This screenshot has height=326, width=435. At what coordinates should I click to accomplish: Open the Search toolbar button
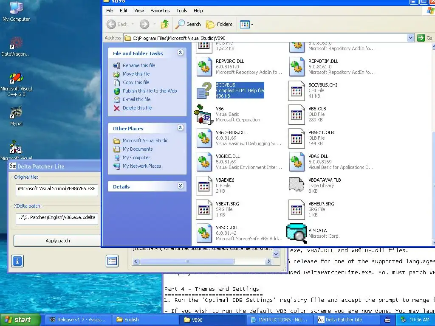tap(188, 24)
